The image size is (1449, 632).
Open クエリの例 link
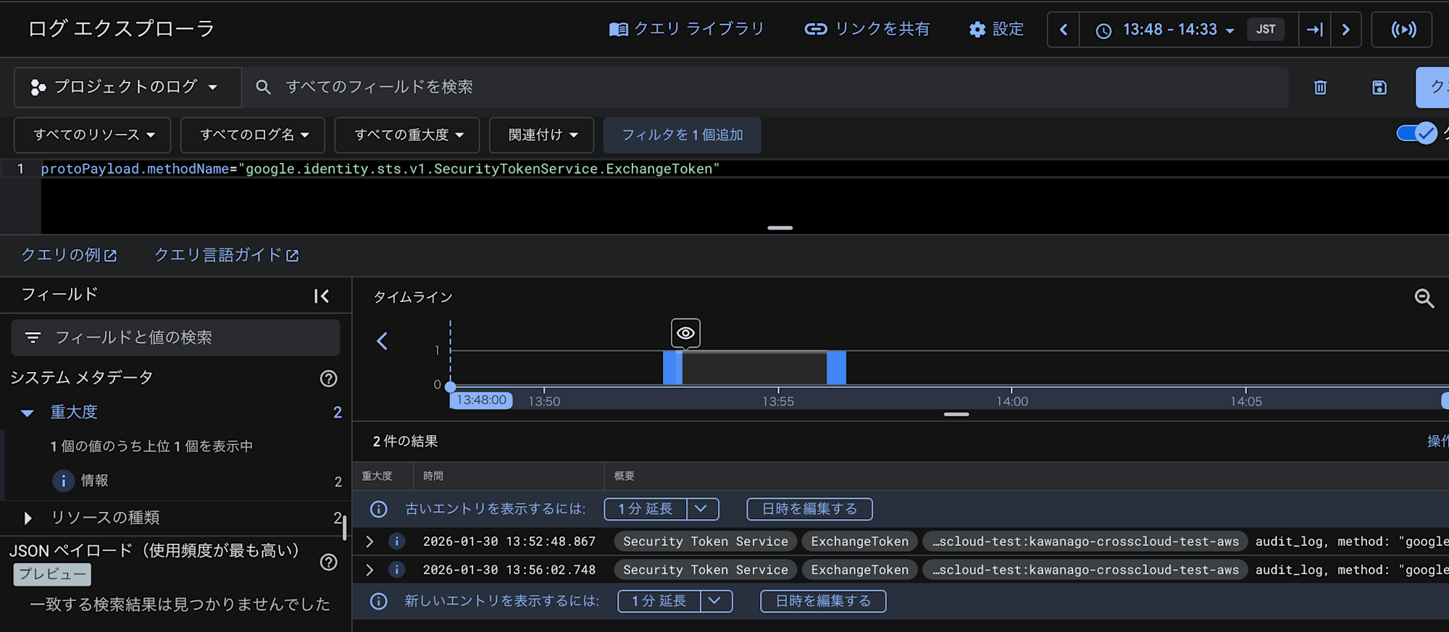click(x=69, y=255)
